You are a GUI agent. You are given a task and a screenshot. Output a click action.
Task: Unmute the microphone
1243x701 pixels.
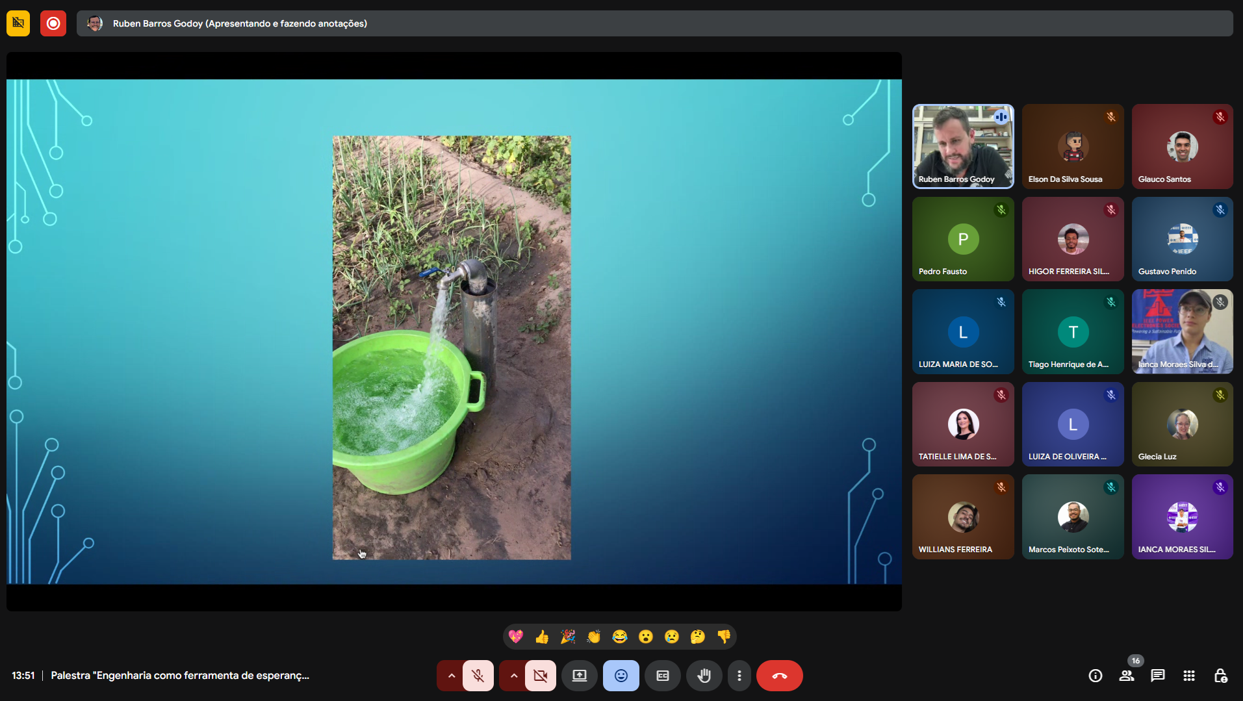[x=478, y=676]
